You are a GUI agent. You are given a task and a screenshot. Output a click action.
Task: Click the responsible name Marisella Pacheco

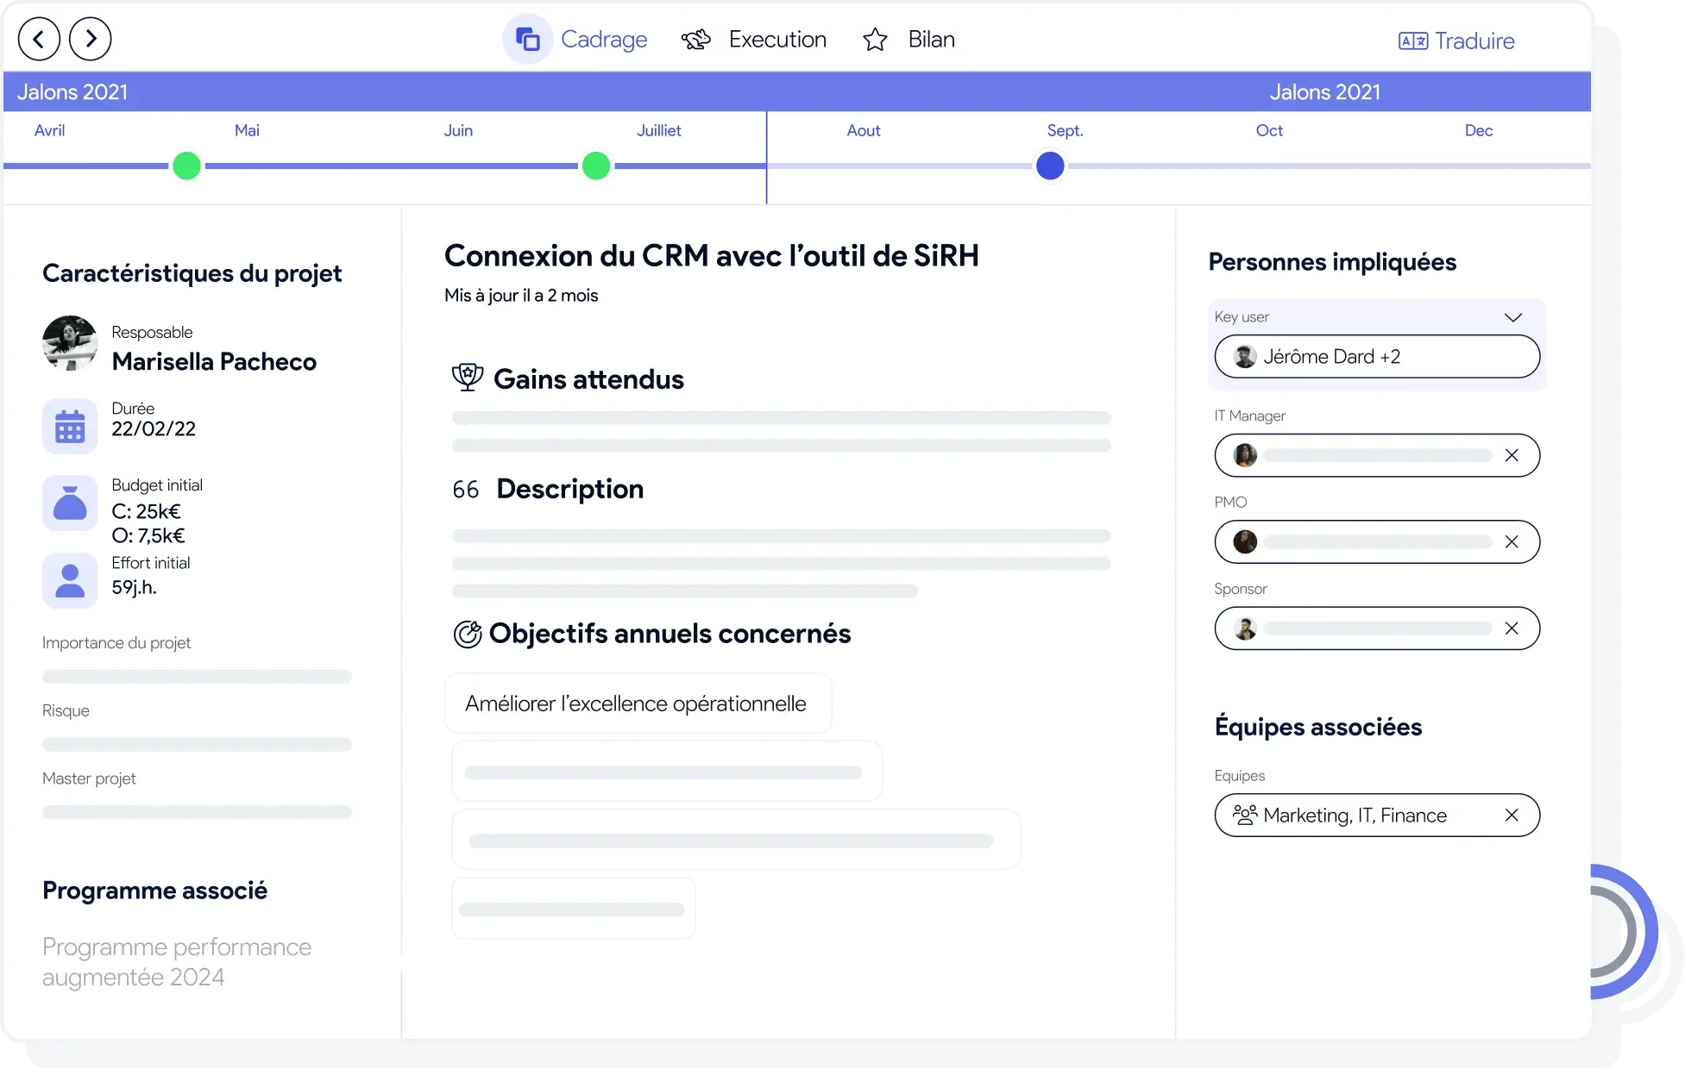[214, 361]
